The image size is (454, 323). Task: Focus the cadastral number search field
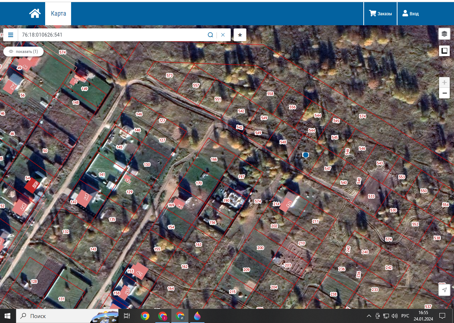[x=112, y=35]
